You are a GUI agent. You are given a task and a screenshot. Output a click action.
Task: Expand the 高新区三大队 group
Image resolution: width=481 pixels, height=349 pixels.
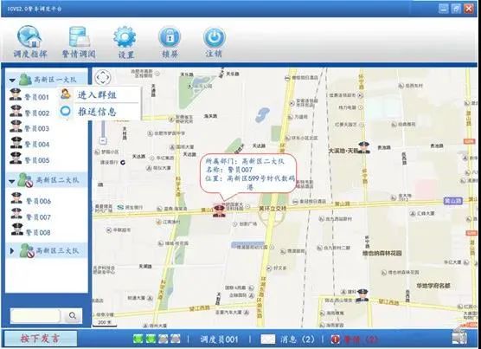tap(12, 251)
